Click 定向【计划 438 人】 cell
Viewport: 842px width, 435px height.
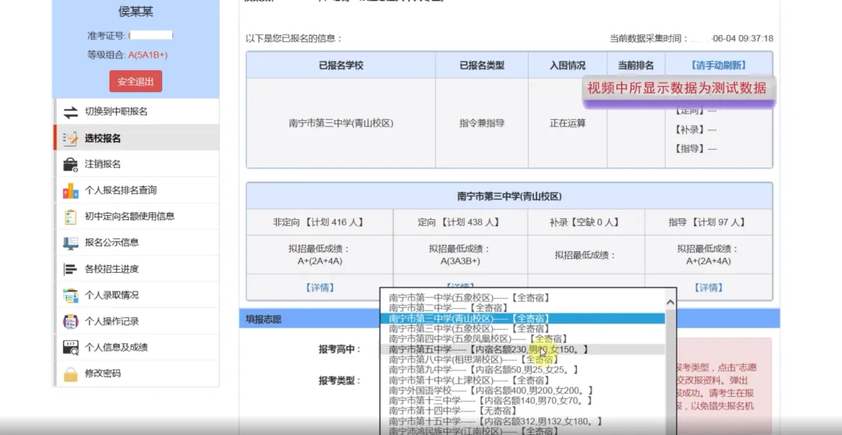(460, 222)
